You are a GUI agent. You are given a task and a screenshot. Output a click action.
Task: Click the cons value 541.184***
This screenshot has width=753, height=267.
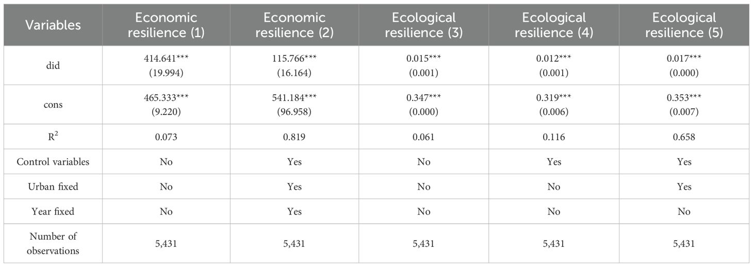296,99
